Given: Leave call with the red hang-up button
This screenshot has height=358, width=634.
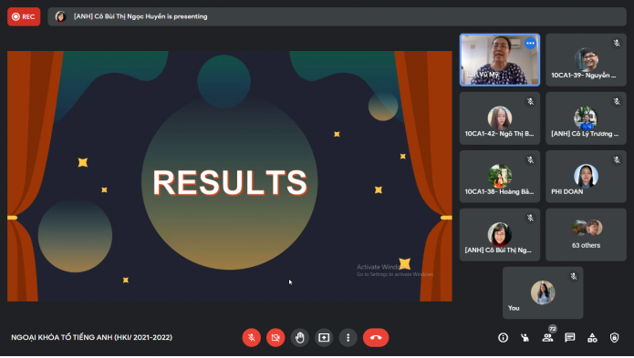Looking at the screenshot, I should [x=376, y=337].
